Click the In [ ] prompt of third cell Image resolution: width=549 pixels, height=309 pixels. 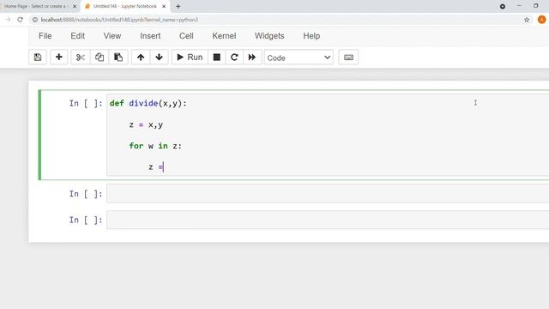coord(86,220)
